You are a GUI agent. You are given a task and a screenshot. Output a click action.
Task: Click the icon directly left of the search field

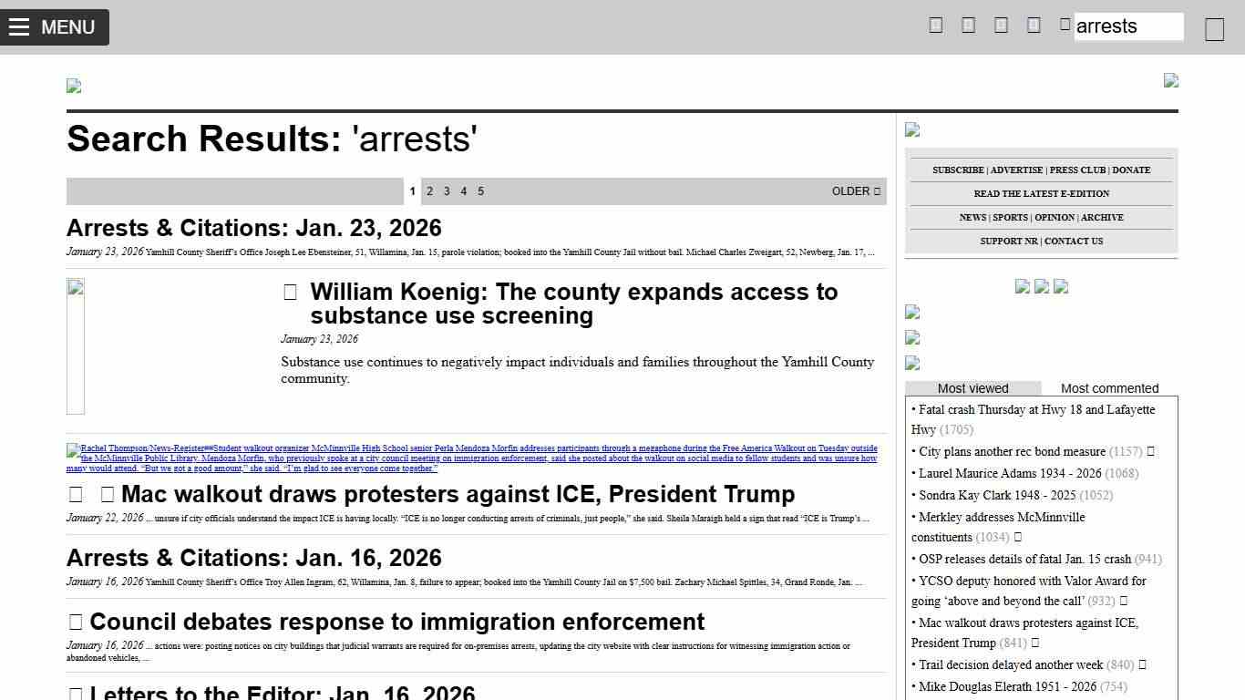(x=1065, y=25)
